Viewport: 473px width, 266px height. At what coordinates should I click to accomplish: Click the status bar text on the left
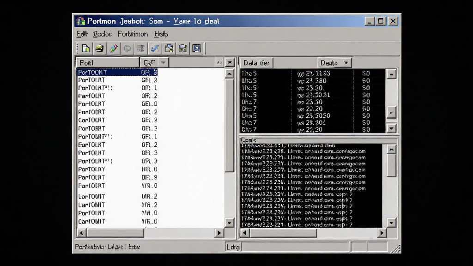click(107, 247)
